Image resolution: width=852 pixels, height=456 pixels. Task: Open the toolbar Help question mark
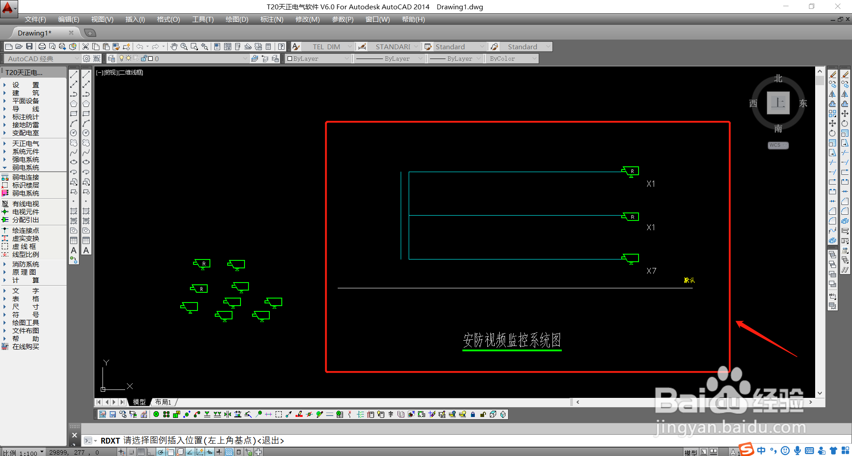coord(281,47)
